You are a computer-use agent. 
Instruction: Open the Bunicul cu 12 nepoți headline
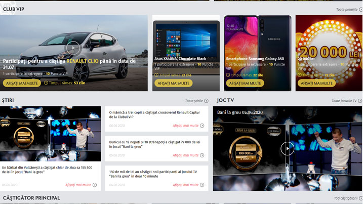pos(154,144)
